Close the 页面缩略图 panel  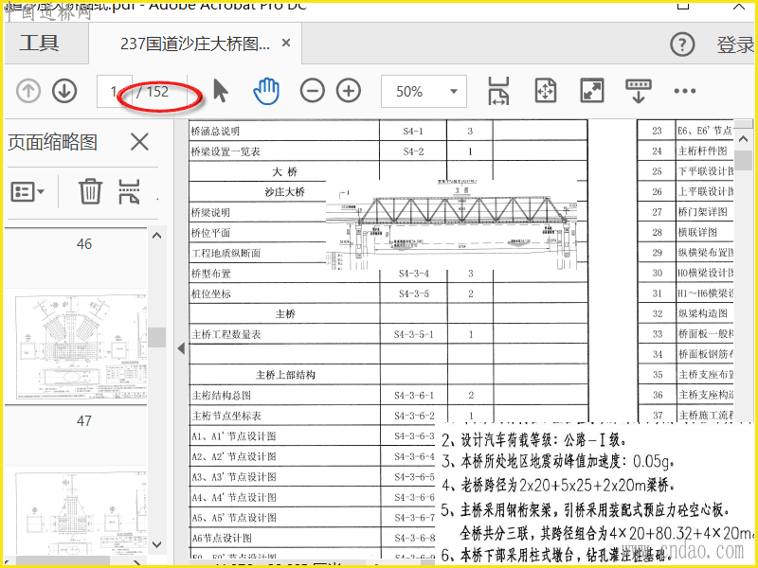139,142
